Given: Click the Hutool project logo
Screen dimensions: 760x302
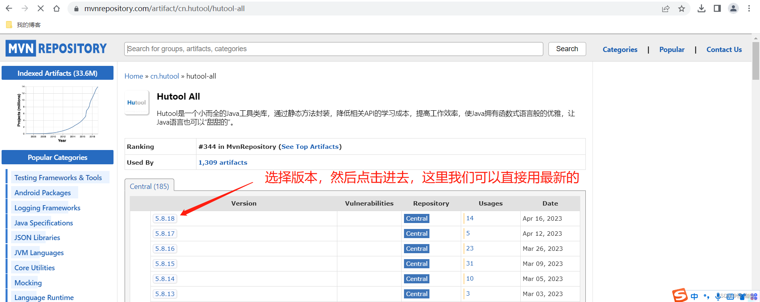Looking at the screenshot, I should click(x=137, y=102).
